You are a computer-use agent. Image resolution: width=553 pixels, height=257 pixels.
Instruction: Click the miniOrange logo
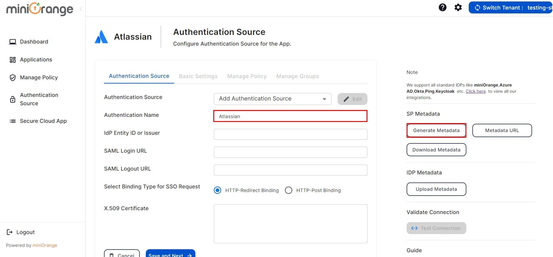click(40, 9)
